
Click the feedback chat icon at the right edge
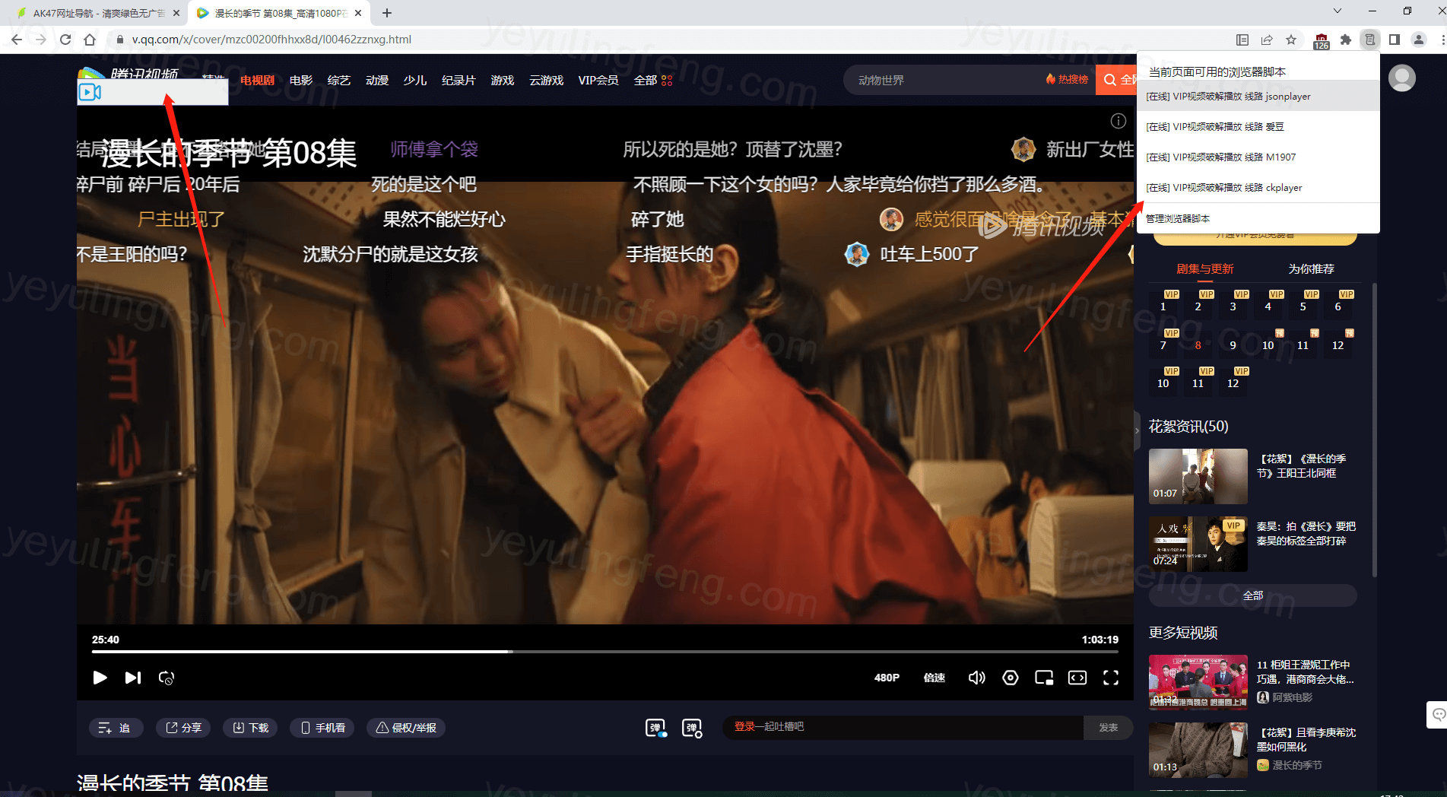1437,715
